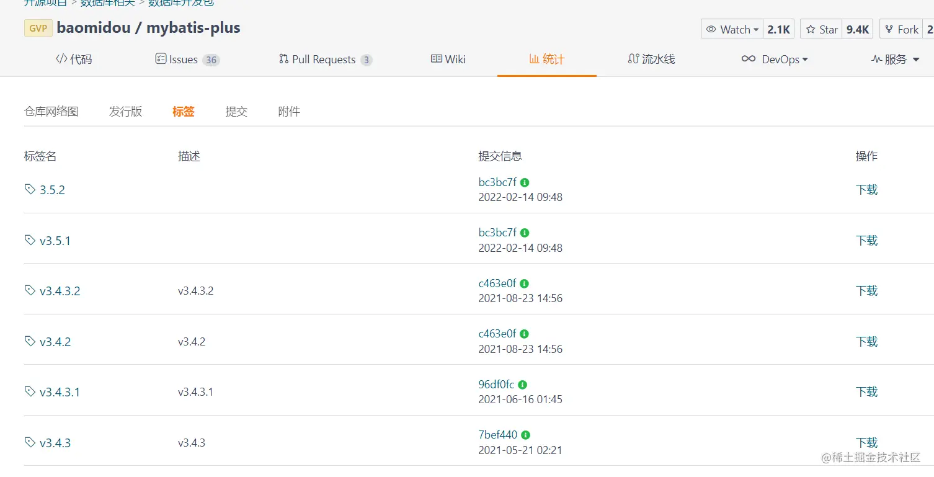Fork the repository
The image size is (934, 477).
(x=902, y=29)
